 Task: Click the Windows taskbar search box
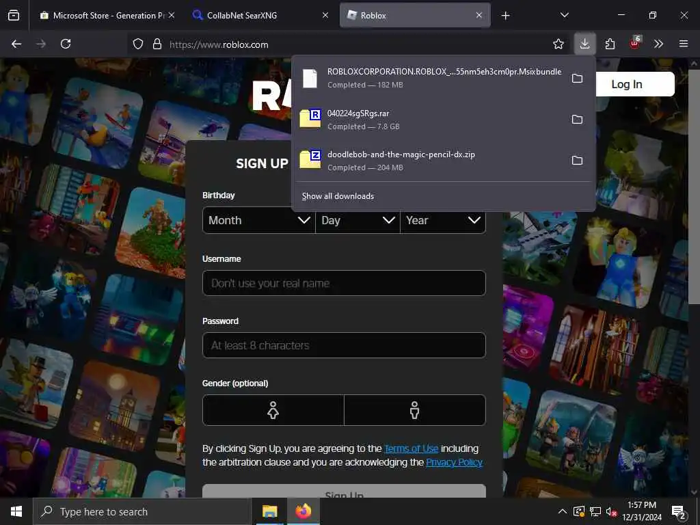142,511
